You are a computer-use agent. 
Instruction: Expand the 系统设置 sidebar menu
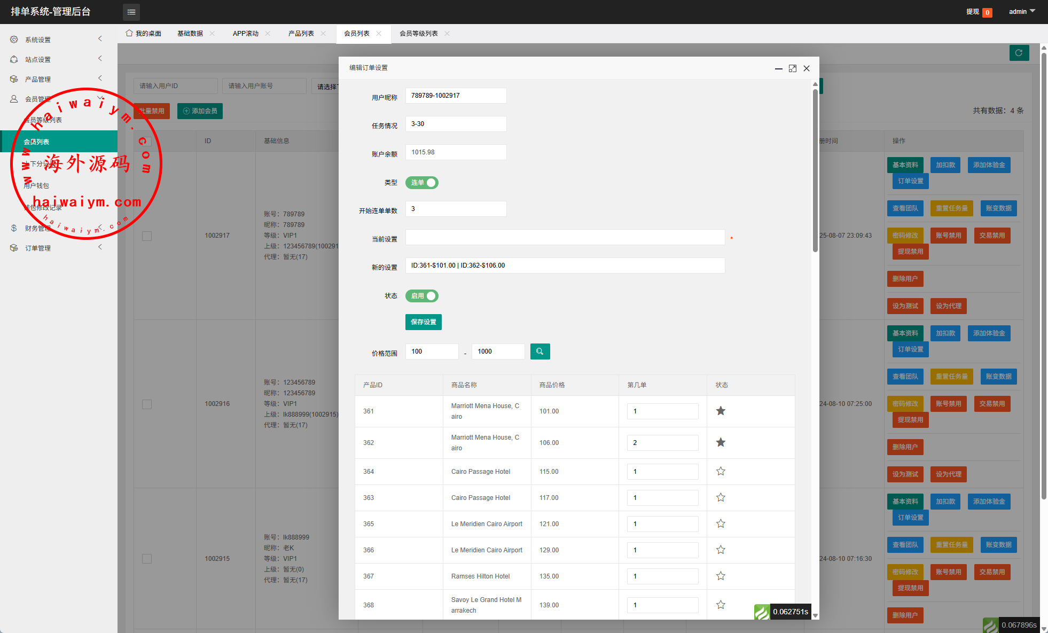(37, 40)
